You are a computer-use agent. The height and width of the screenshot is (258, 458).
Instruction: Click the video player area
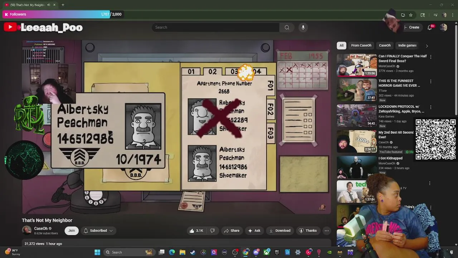176,127
